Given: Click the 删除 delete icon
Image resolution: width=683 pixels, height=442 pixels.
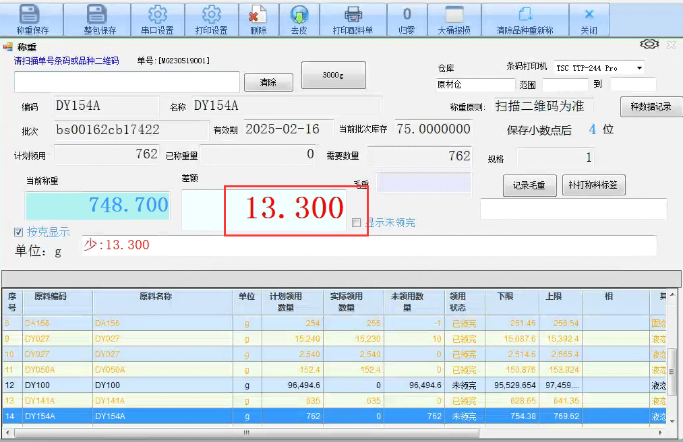Looking at the screenshot, I should point(258,14).
